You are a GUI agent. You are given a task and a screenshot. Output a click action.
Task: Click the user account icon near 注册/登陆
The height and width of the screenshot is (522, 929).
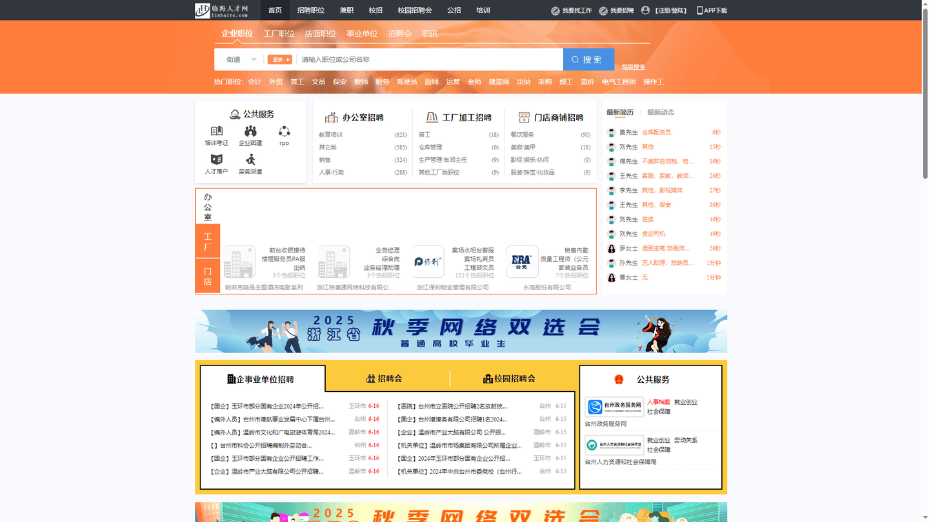(x=645, y=10)
